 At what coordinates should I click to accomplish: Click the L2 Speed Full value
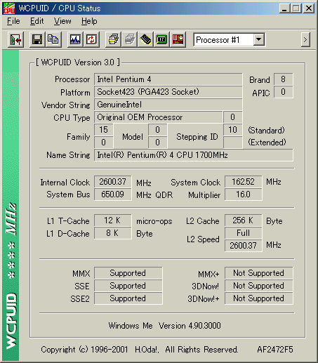pyautogui.click(x=244, y=233)
